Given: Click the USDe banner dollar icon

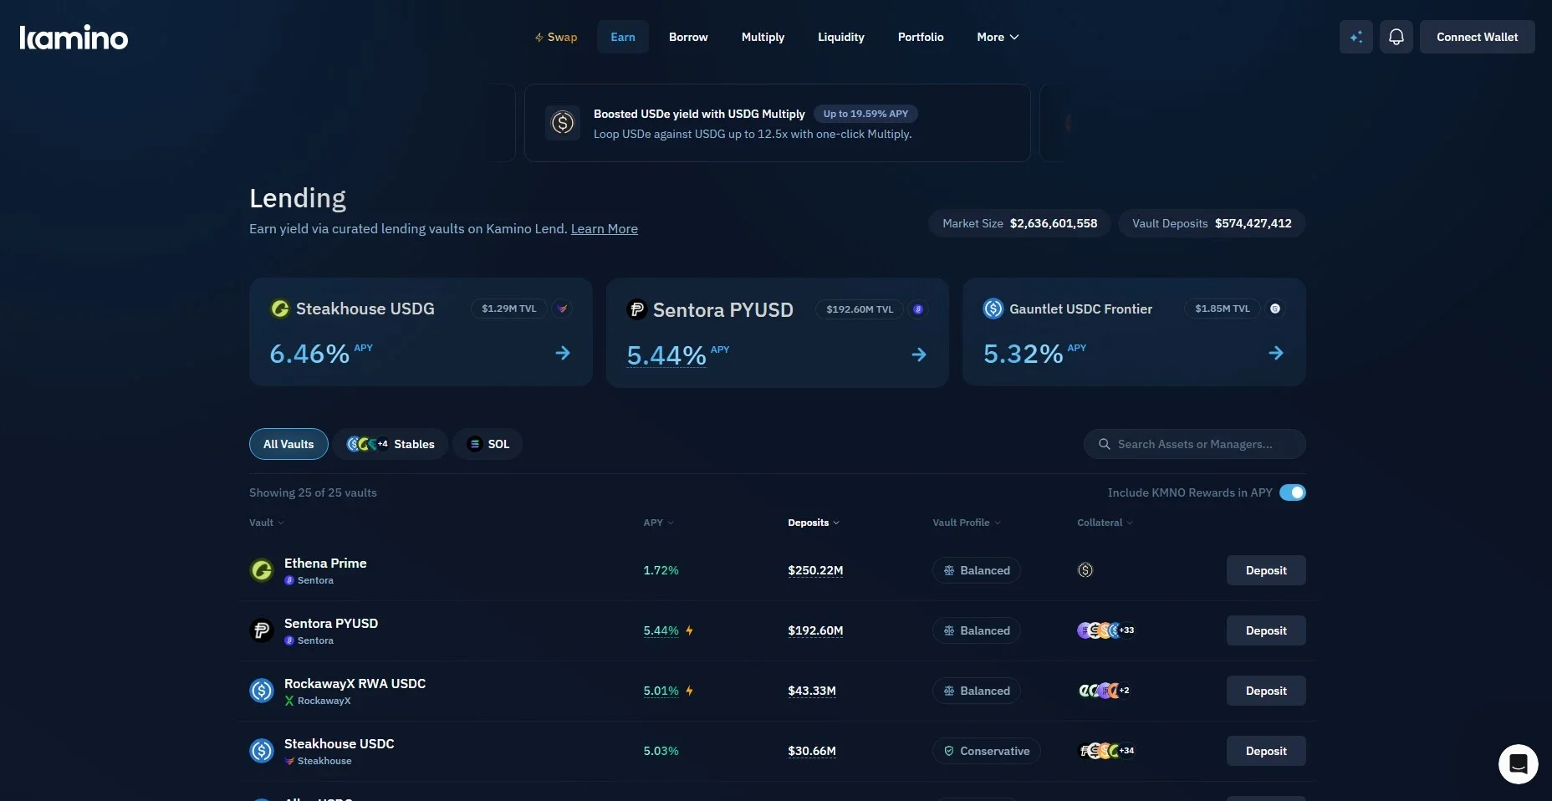Looking at the screenshot, I should click(563, 123).
